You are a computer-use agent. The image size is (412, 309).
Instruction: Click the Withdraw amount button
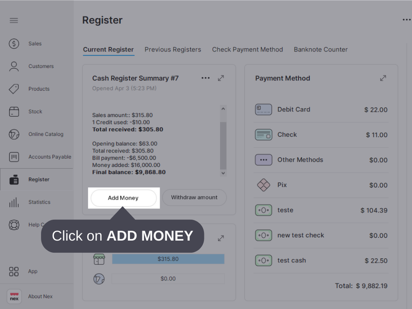click(194, 198)
